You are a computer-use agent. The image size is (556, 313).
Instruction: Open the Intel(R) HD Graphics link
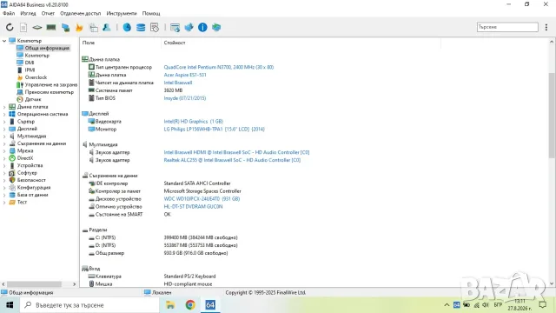point(193,122)
